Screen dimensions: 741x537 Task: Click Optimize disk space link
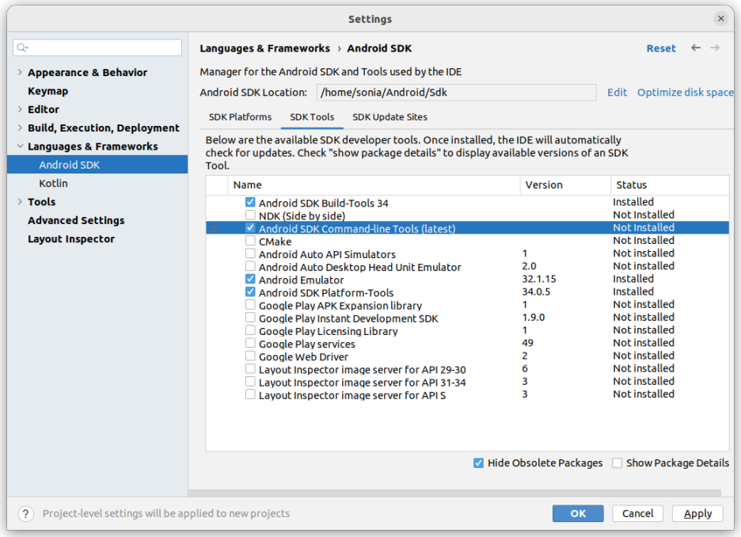pyautogui.click(x=685, y=92)
